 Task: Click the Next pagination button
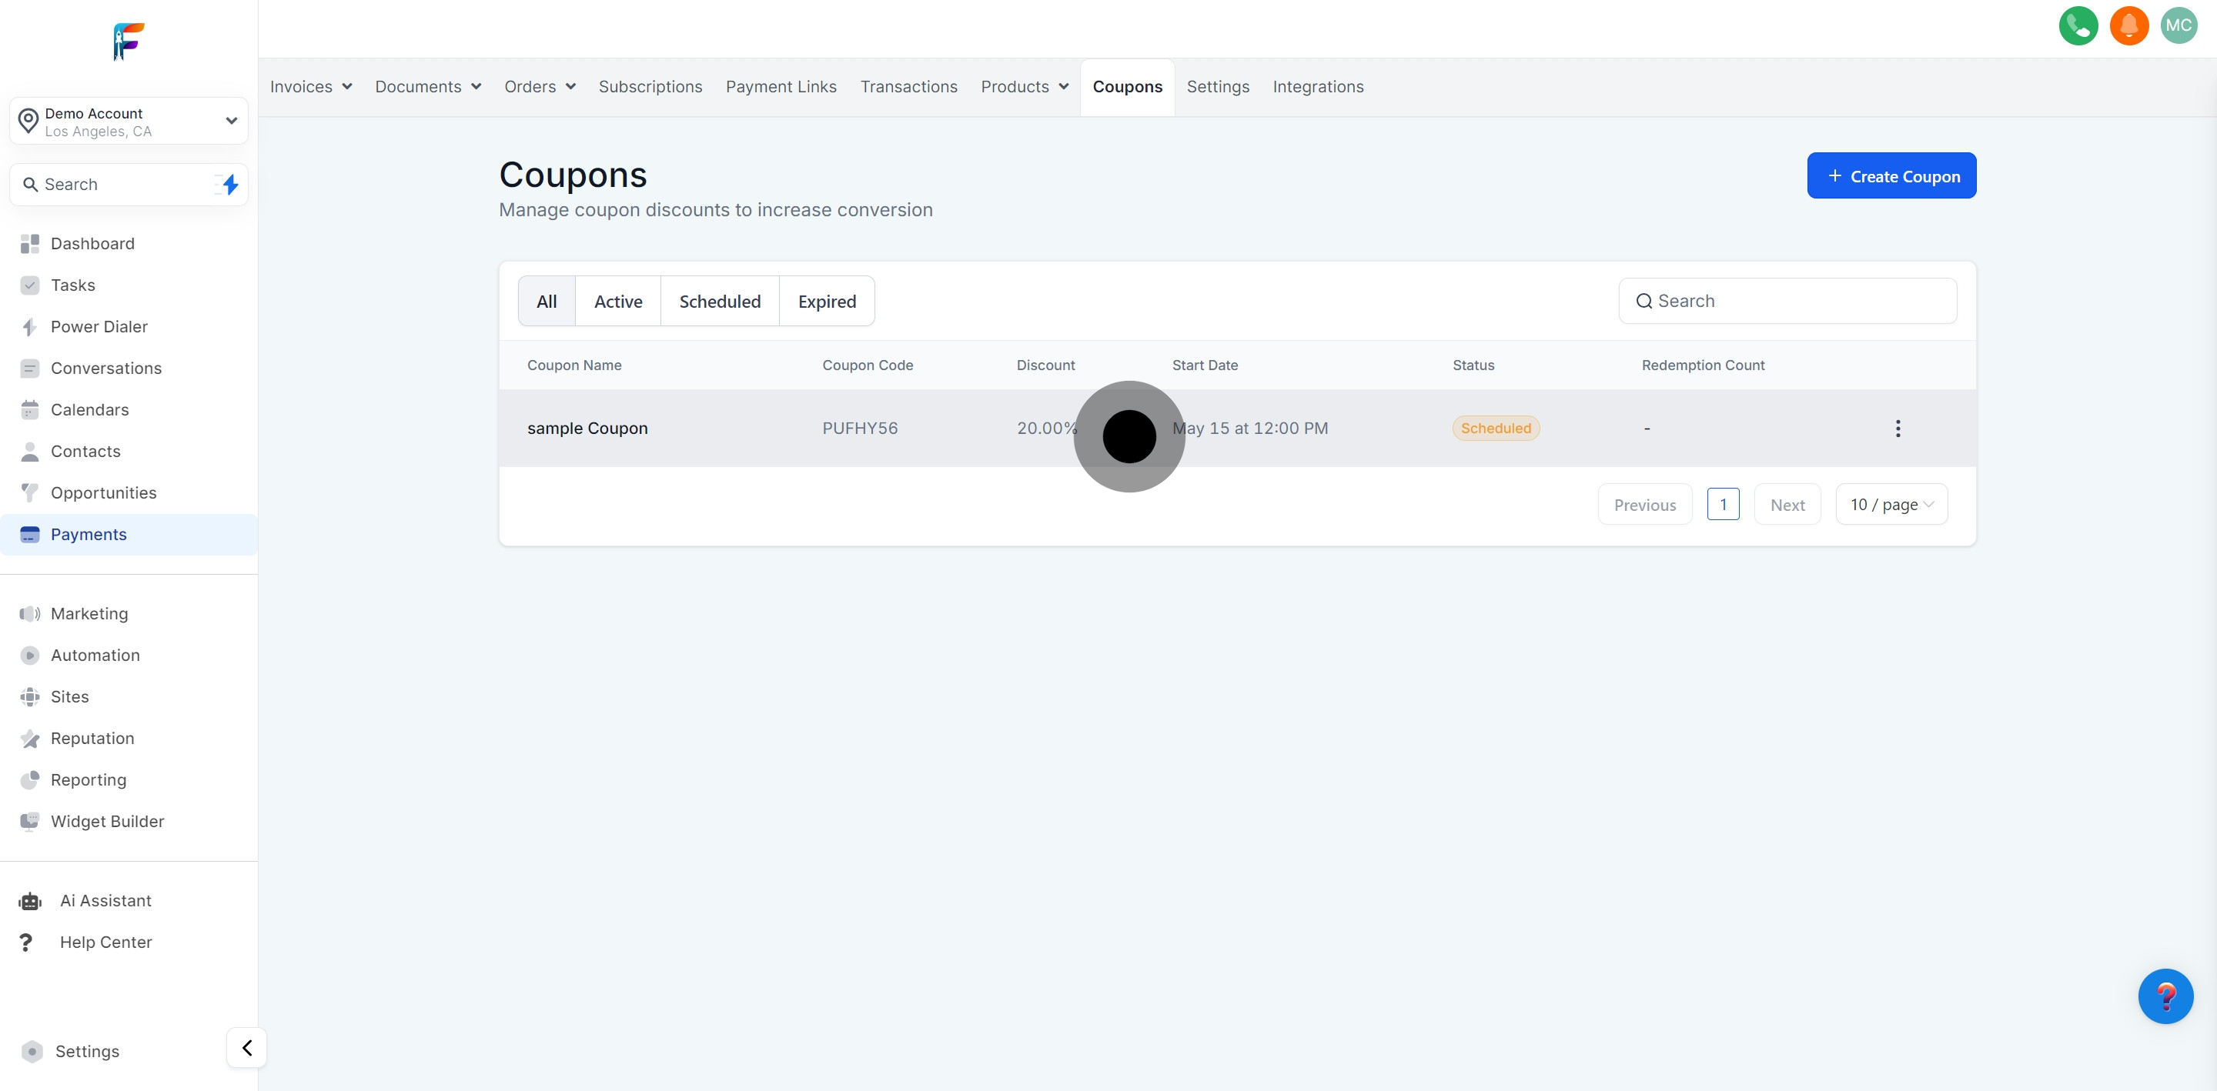[1787, 505]
